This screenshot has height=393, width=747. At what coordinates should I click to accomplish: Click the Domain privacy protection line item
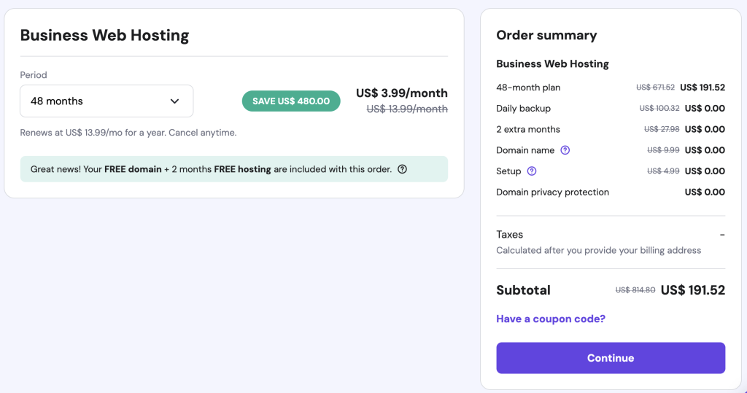pos(552,192)
